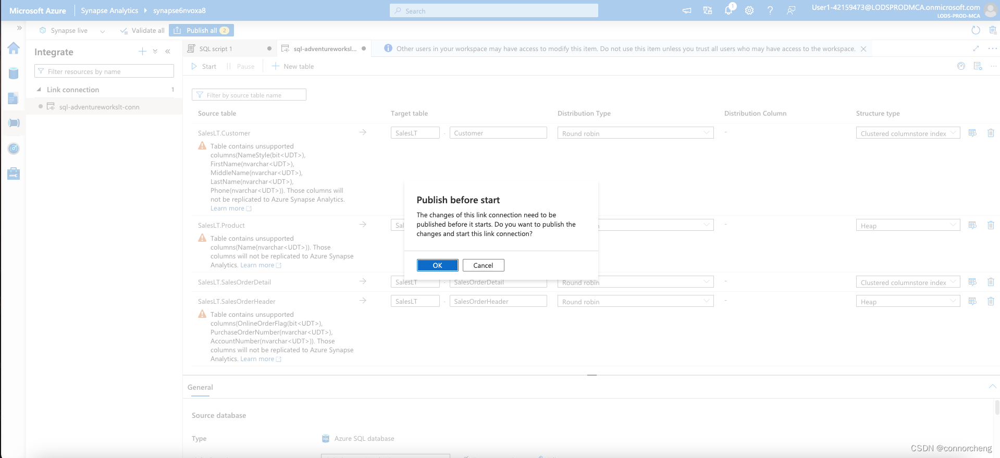Click the Azure notifications bell icon

[x=729, y=10]
